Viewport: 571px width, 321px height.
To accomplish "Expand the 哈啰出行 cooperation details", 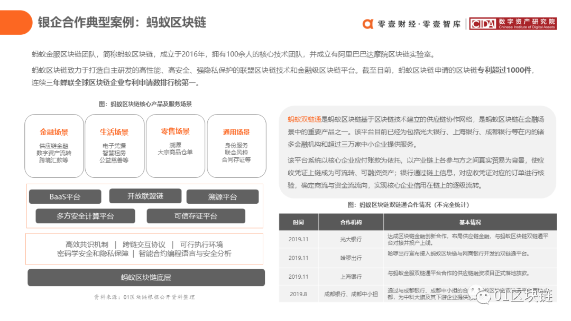I will 352,258.
